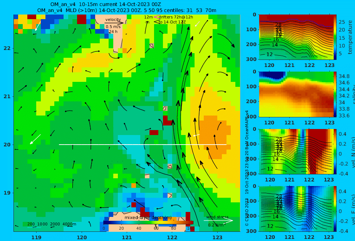
Task: Click the mixed-layer depth color bar
Action: 148,223
